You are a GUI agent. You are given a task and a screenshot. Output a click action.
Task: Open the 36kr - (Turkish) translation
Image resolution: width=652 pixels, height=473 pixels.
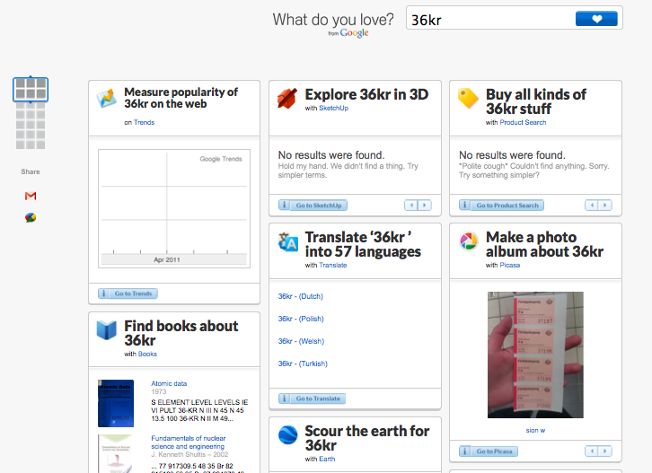[x=303, y=364]
